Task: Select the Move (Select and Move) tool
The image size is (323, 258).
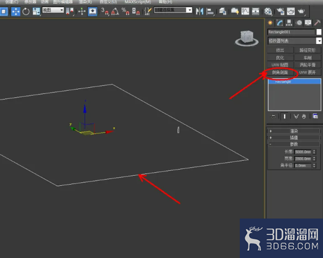Action: pos(16,12)
